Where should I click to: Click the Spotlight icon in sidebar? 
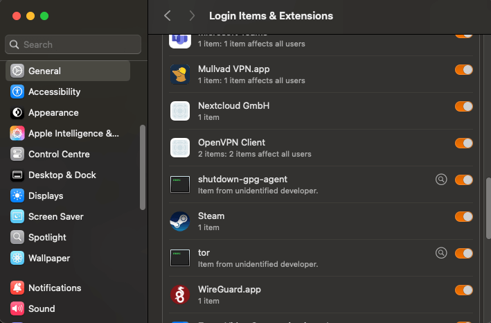point(17,237)
